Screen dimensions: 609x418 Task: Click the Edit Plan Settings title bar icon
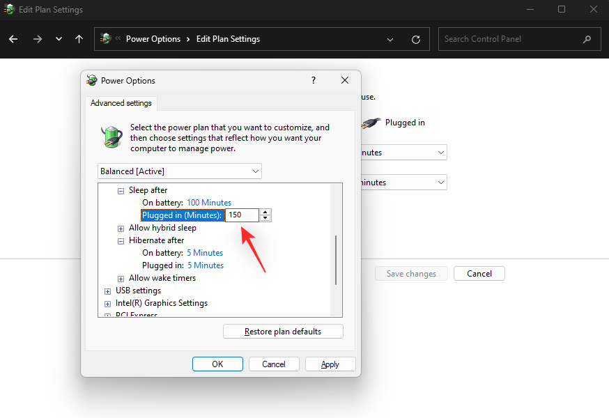tap(9, 9)
